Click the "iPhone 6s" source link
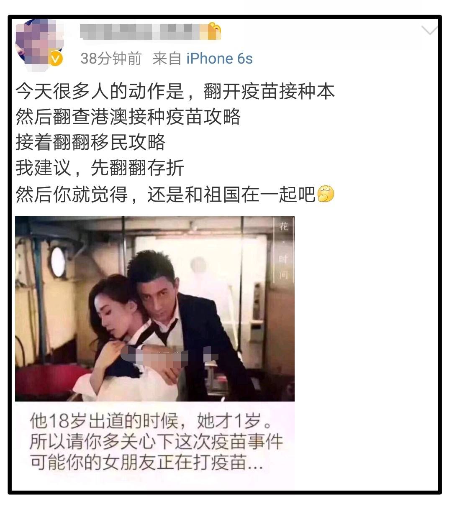This screenshot has width=452, height=509. point(219,59)
